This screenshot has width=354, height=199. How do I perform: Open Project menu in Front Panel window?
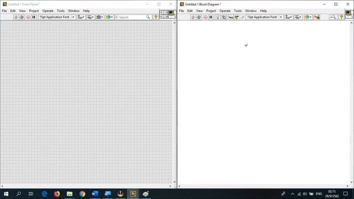tap(34, 11)
